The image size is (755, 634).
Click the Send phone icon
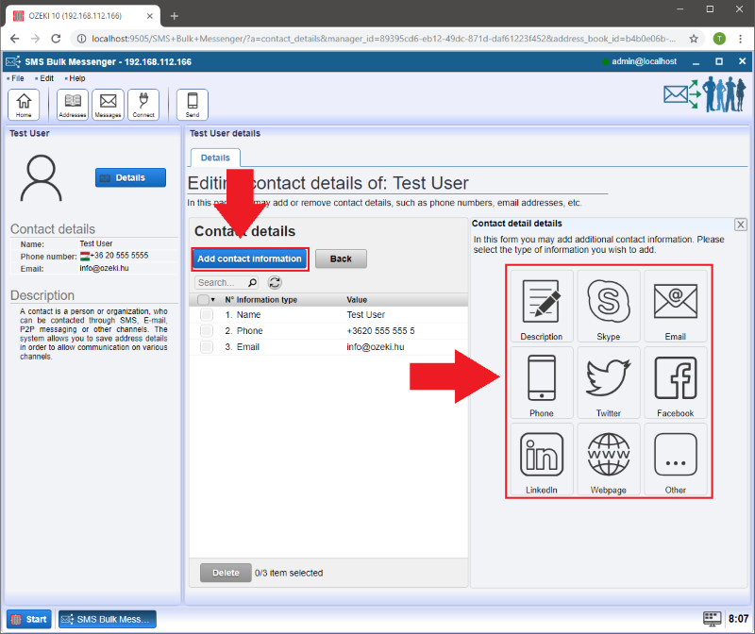tap(193, 104)
